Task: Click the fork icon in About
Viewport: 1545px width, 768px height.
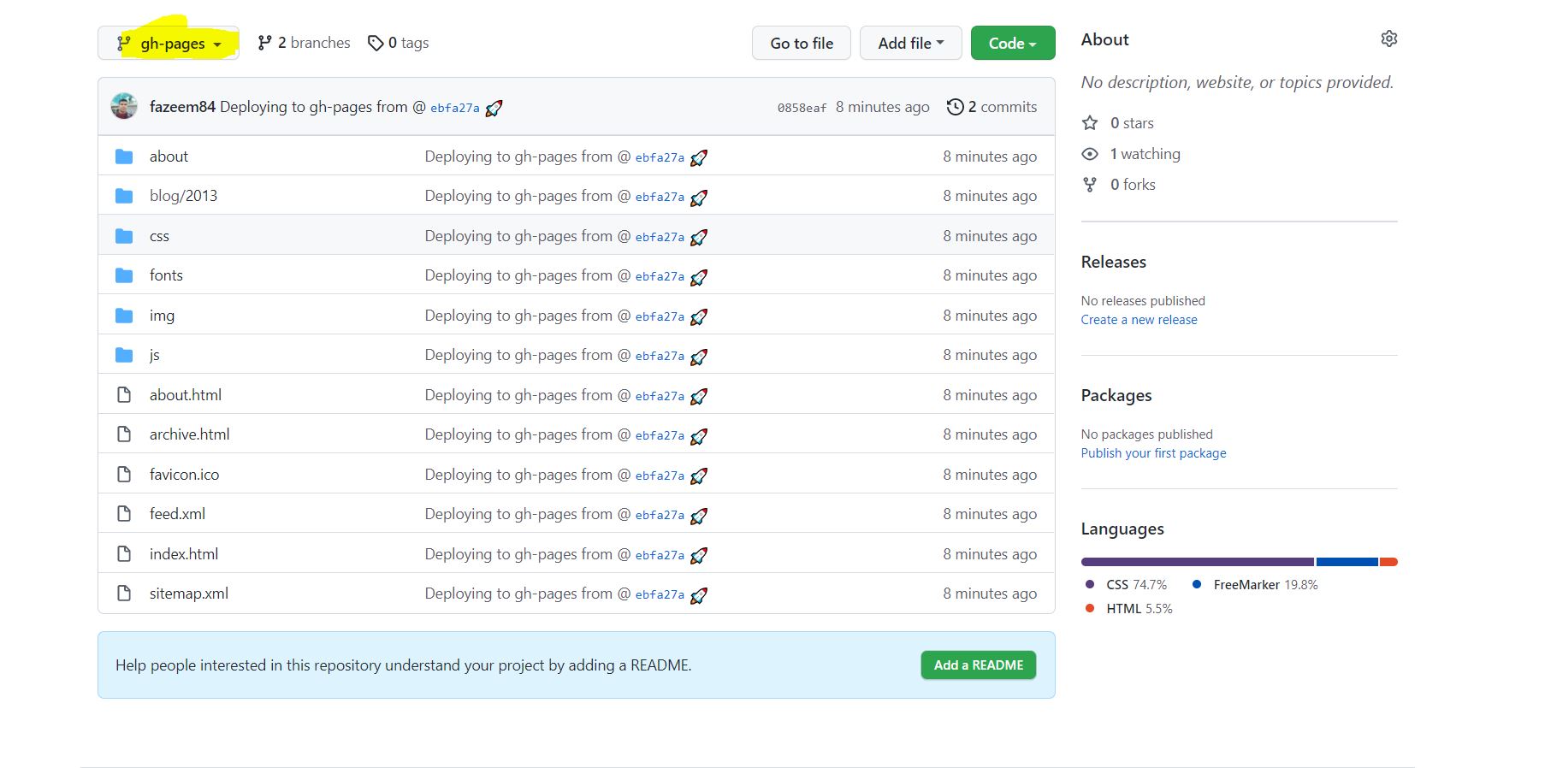Action: coord(1090,185)
